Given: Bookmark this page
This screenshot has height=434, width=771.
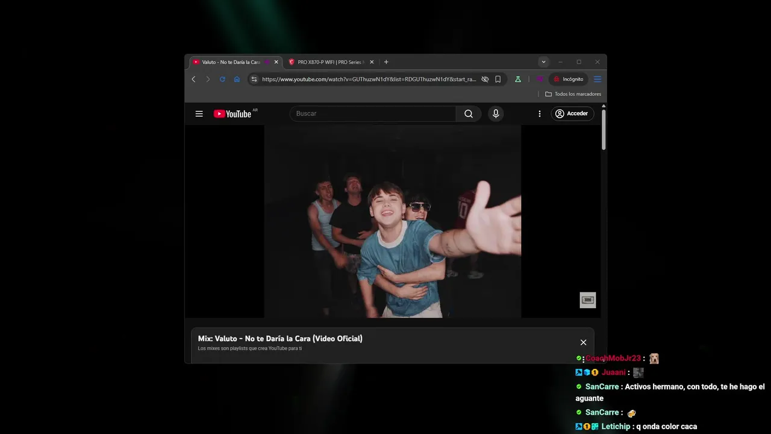Looking at the screenshot, I should tap(498, 79).
